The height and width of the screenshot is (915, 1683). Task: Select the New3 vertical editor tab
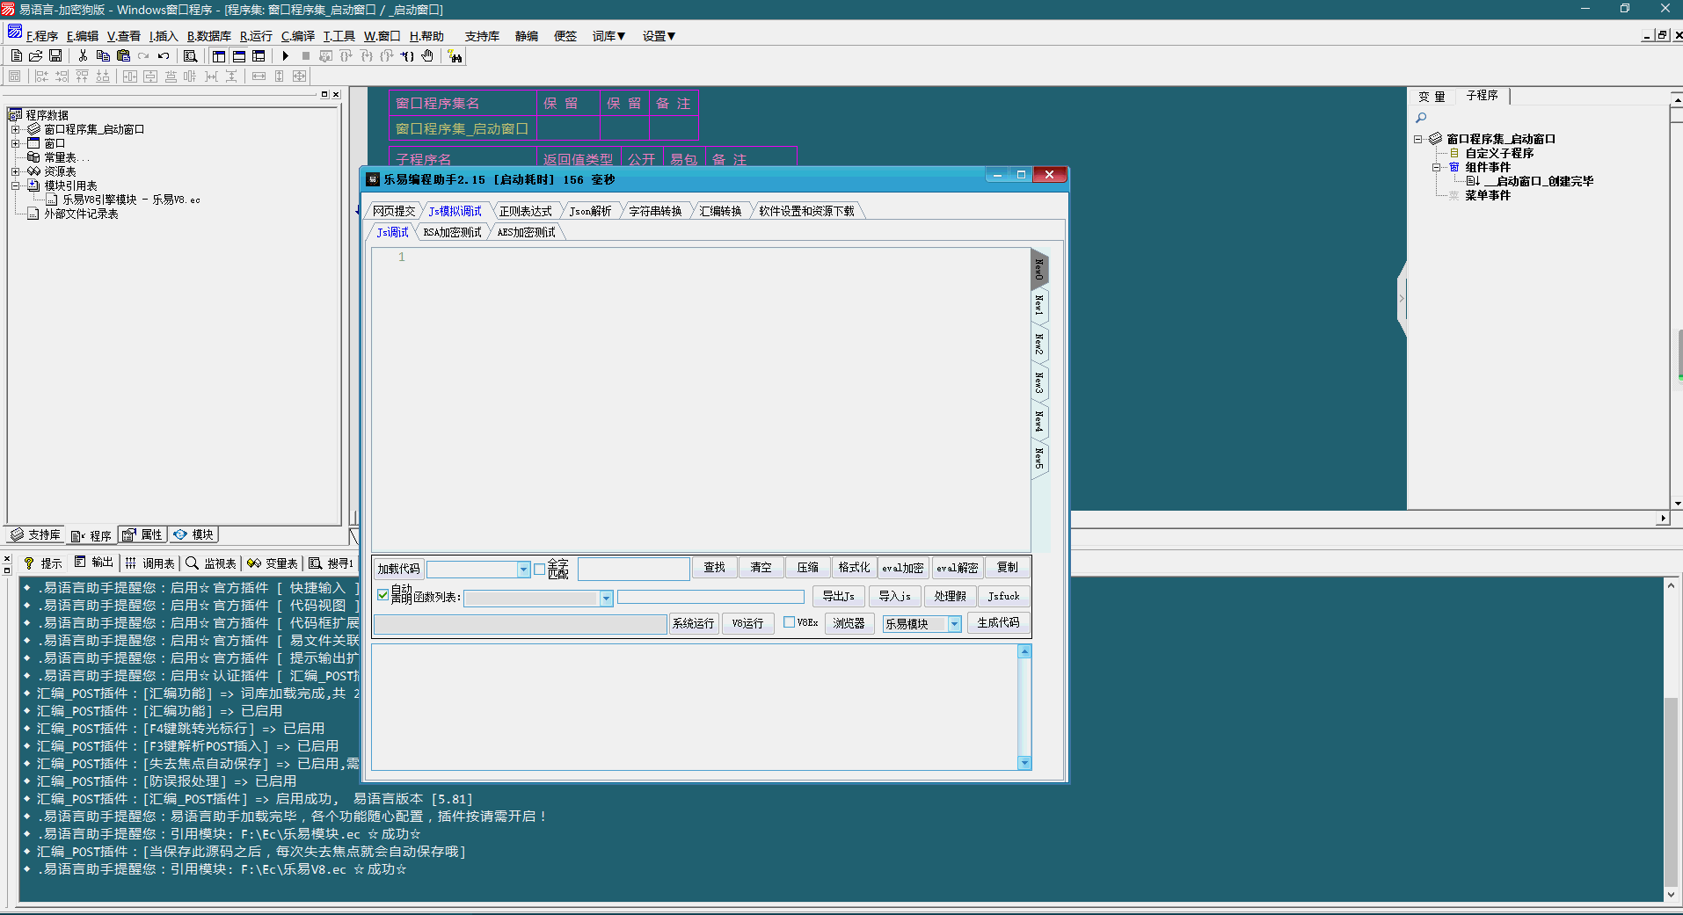pos(1039,382)
